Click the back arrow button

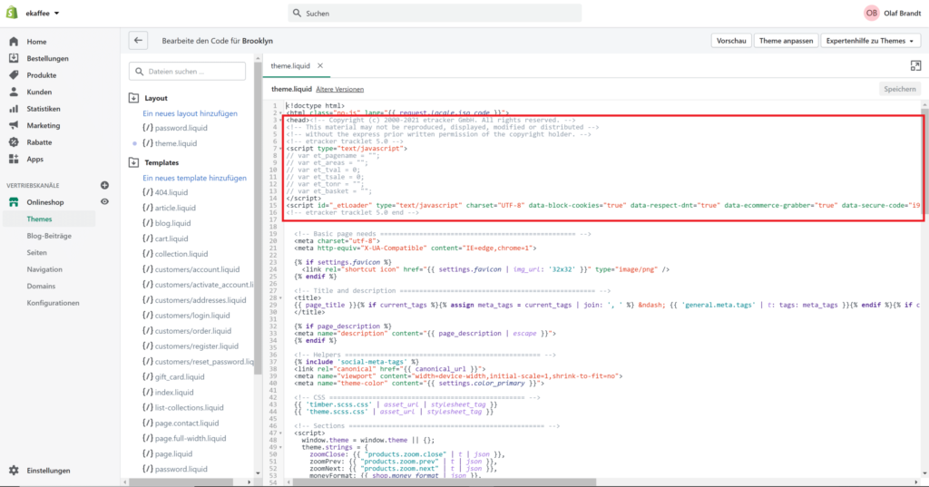138,40
